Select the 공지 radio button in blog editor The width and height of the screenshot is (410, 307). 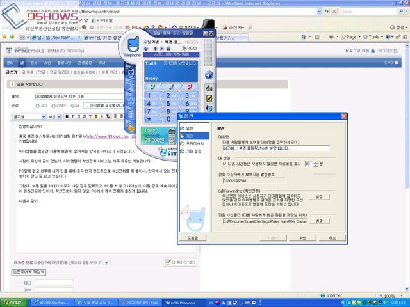click(x=38, y=106)
